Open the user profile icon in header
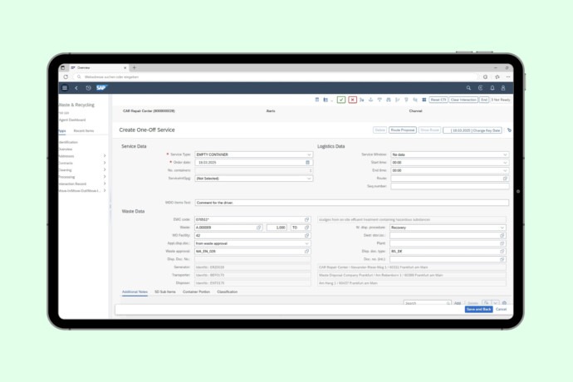Viewport: 573px width, 382px height. point(505,87)
